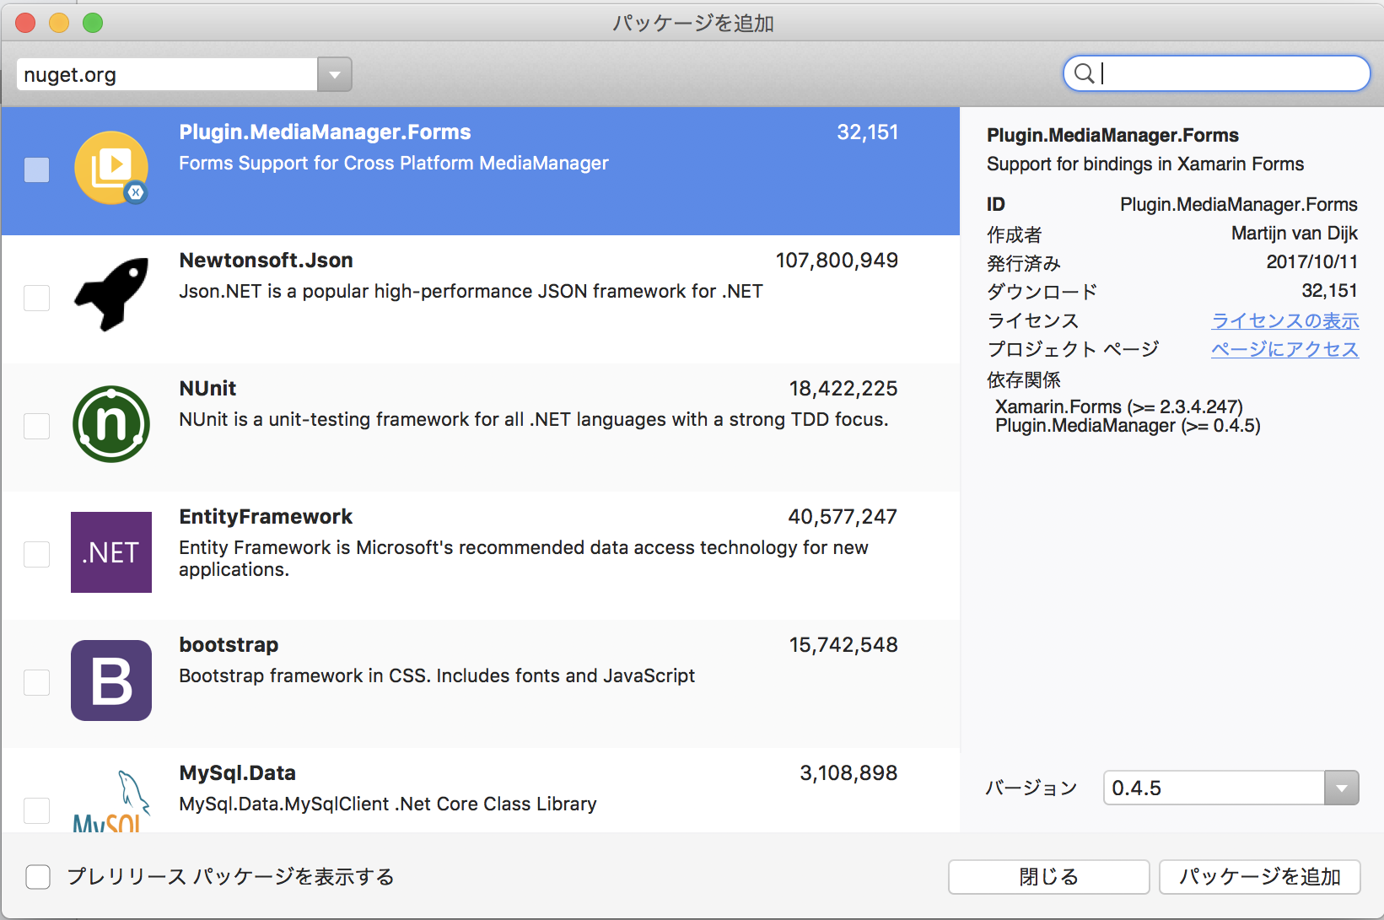
Task: Visit the project page via ページにアクセス link
Action: pos(1284,349)
